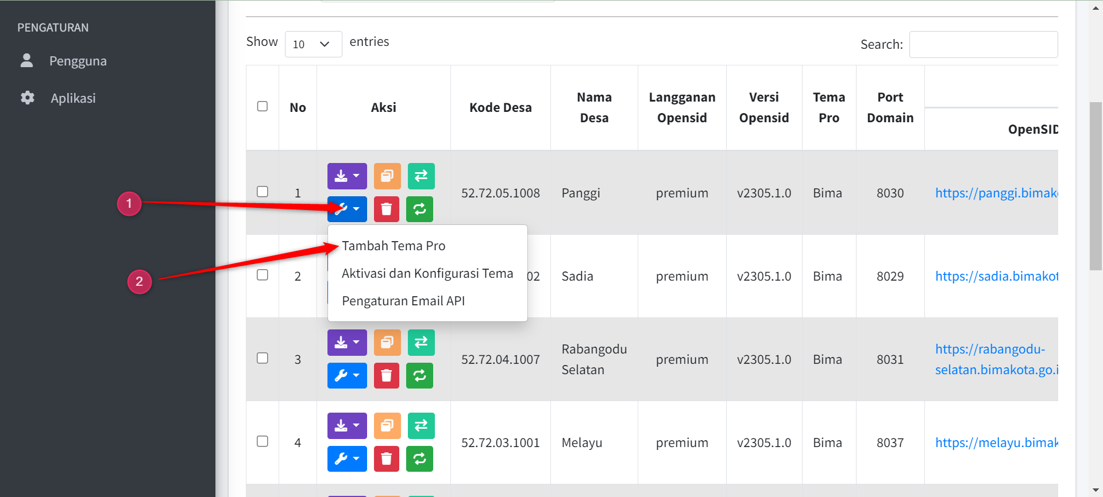Open the sadia.bimakota link

996,276
